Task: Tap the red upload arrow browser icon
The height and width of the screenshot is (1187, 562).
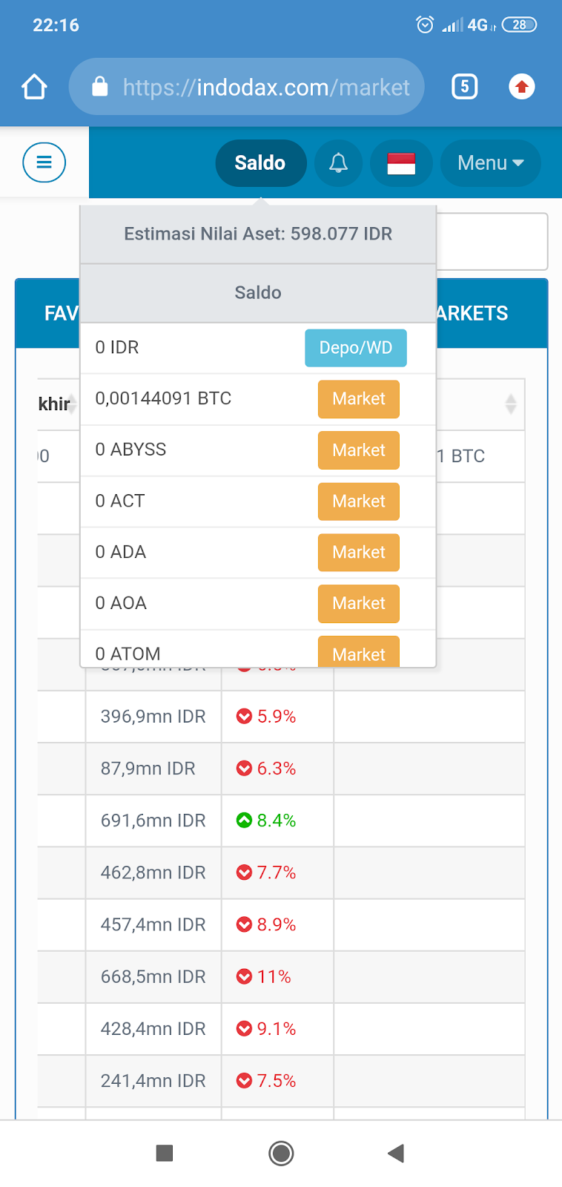Action: point(522,87)
